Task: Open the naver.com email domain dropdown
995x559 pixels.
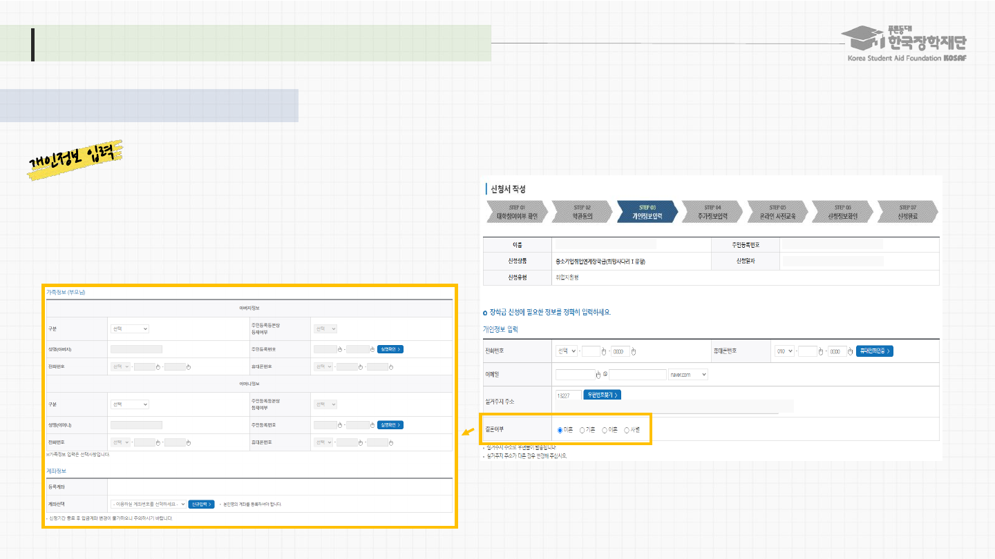Action: point(688,375)
